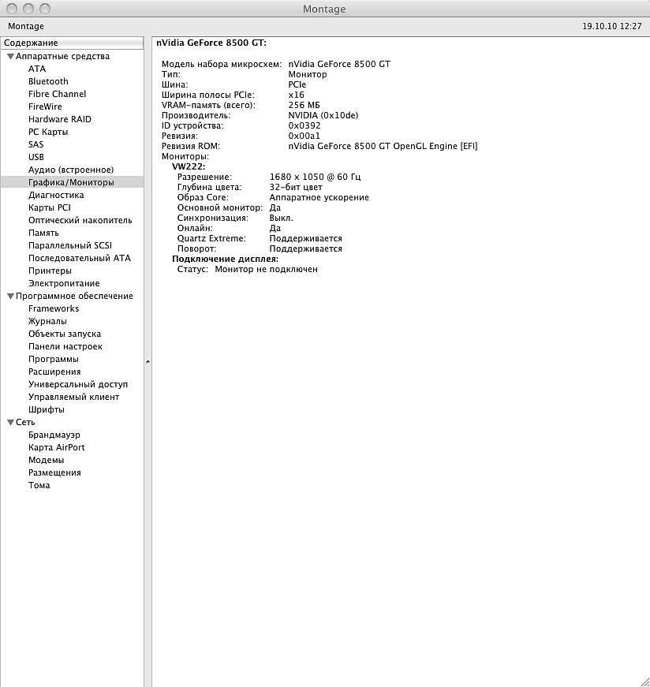650x687 pixels.
Task: Collapse the Аппаратные средства section
Action: pos(10,57)
